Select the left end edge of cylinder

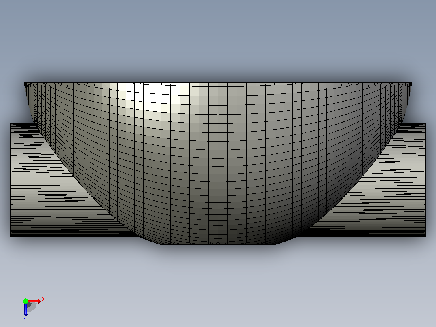[11, 180]
